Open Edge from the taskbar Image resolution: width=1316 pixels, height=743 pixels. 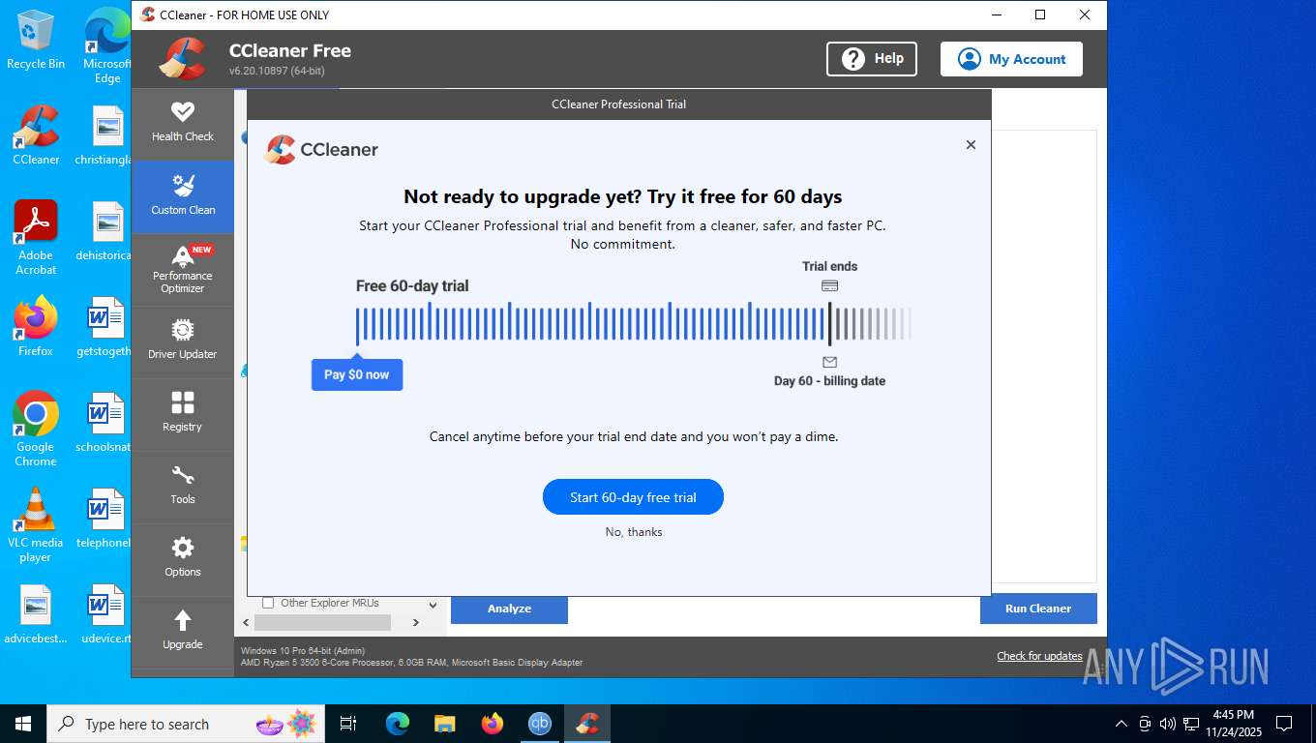(397, 724)
